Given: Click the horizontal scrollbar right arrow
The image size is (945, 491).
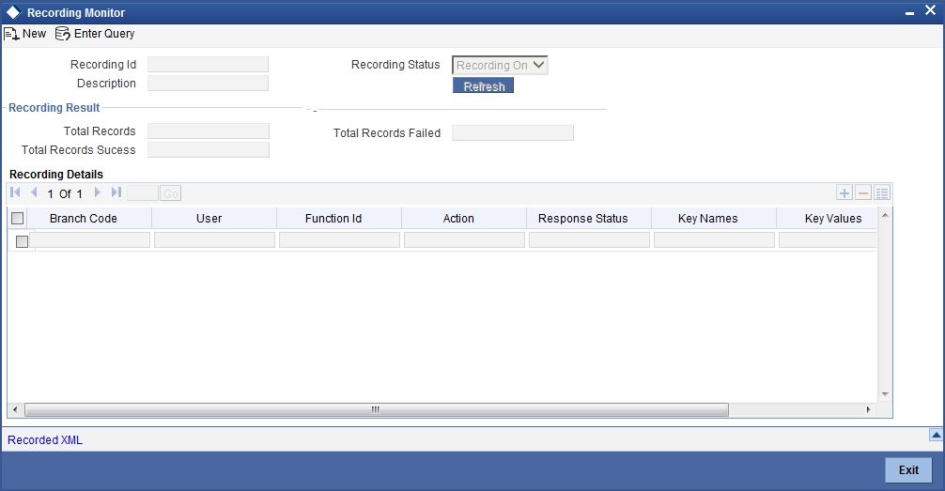Looking at the screenshot, I should [x=869, y=409].
